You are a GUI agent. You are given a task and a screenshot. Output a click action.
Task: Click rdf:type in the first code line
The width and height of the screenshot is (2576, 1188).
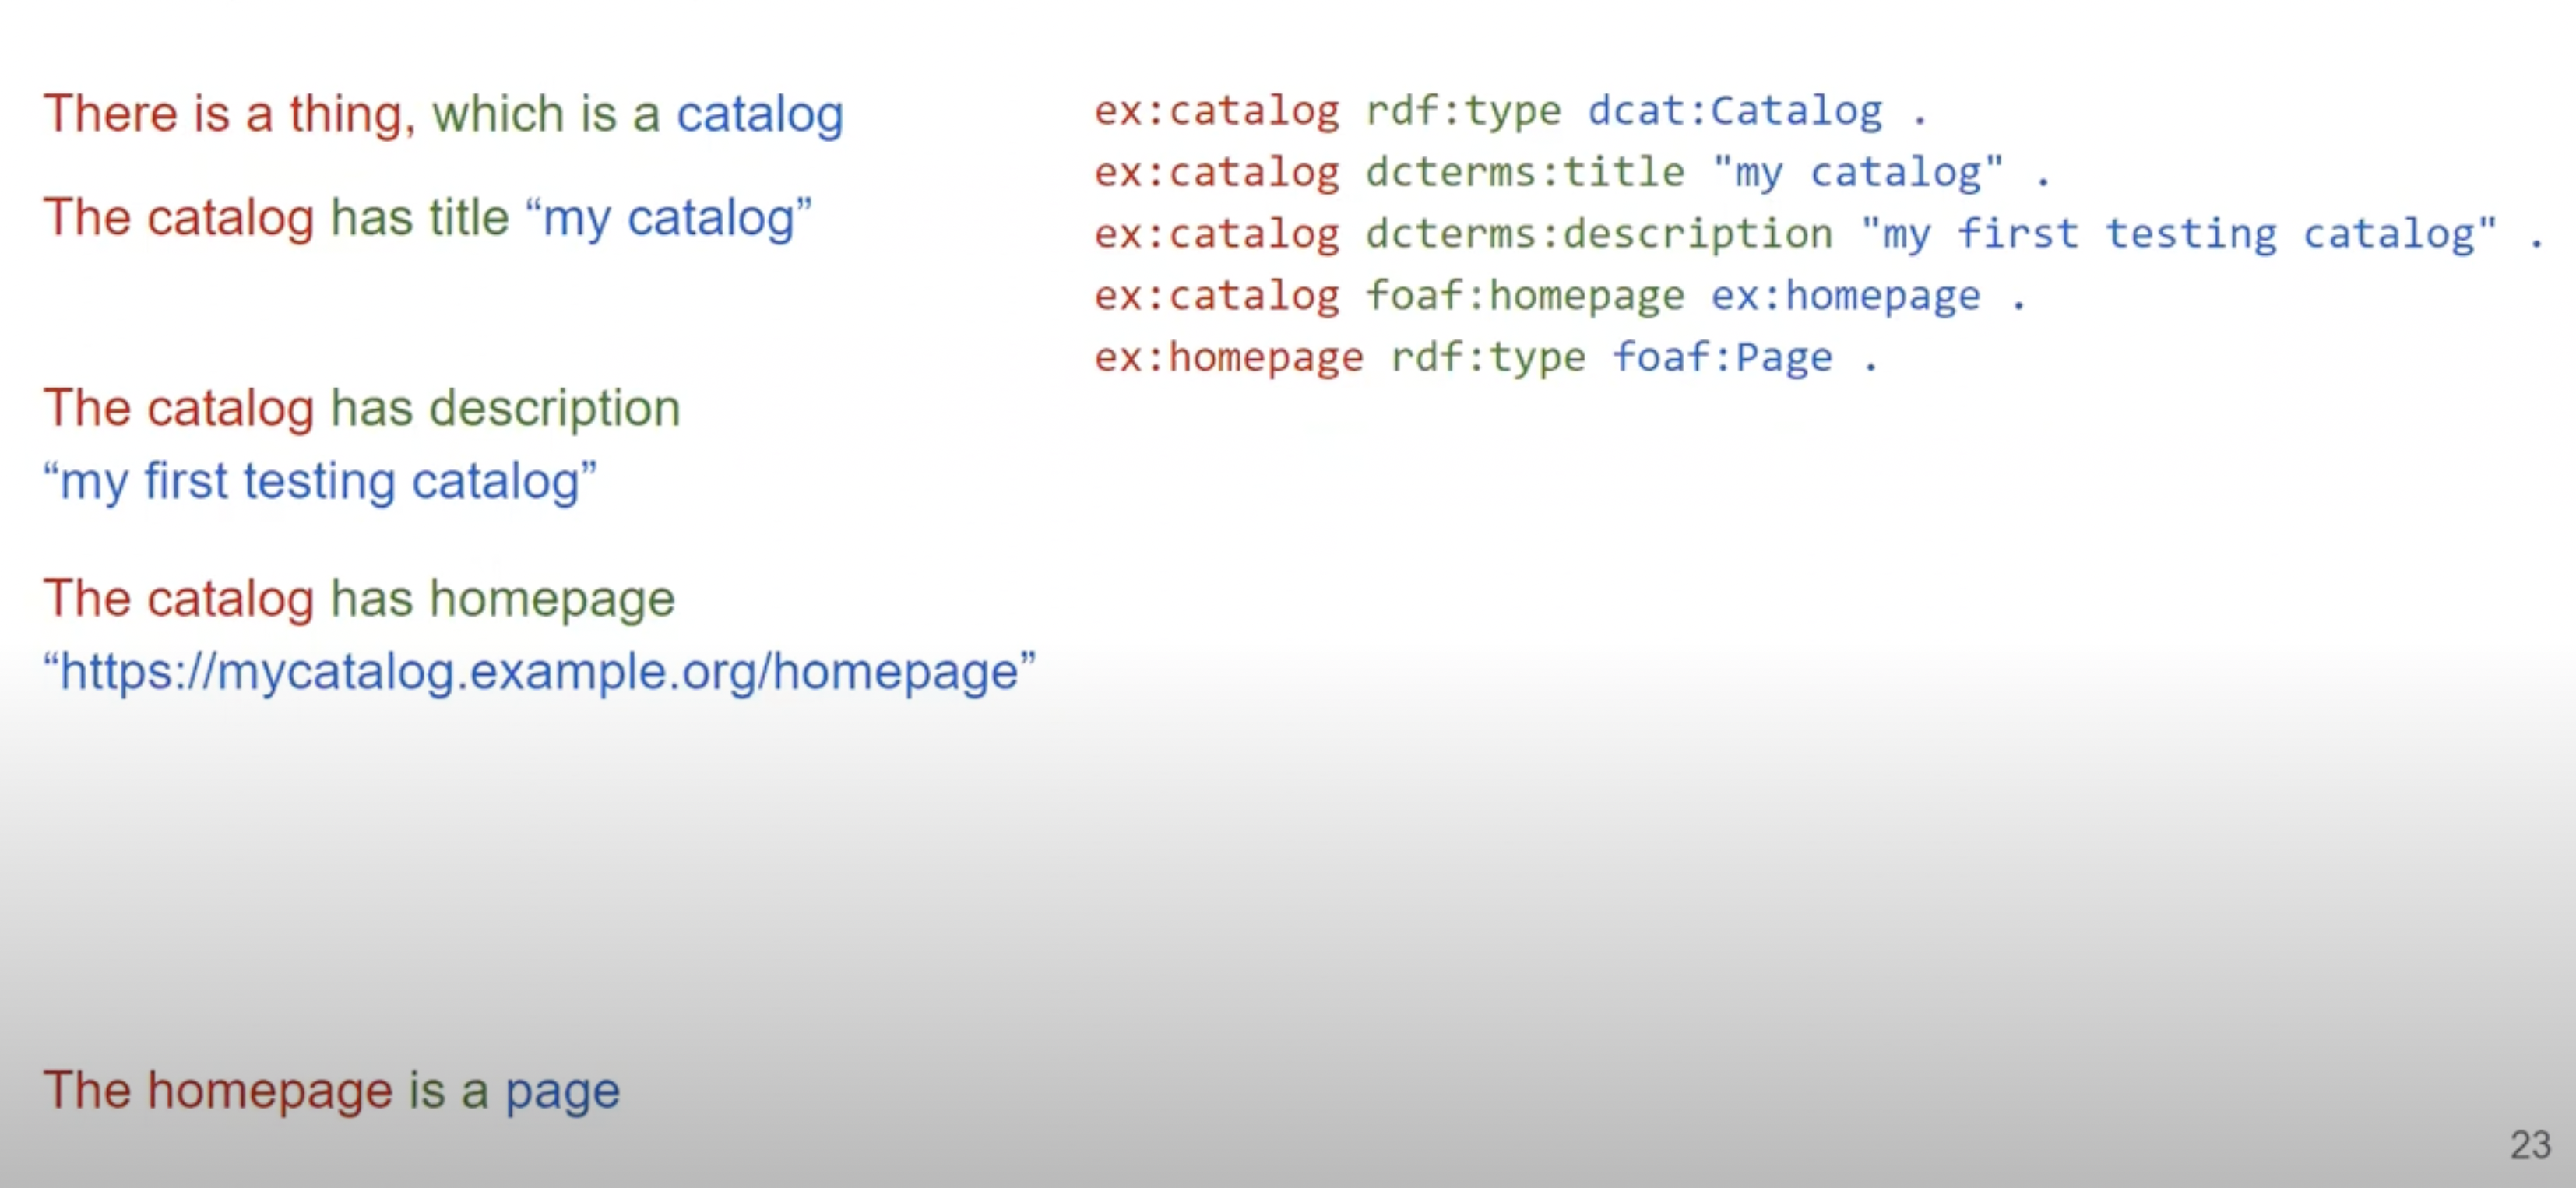pos(1463,111)
